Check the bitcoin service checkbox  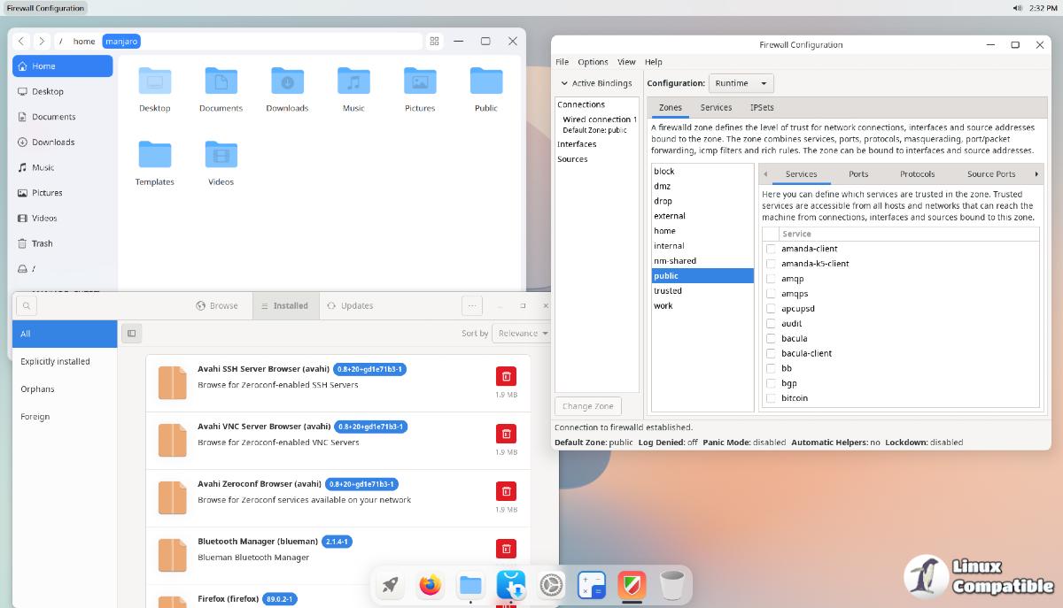771,398
